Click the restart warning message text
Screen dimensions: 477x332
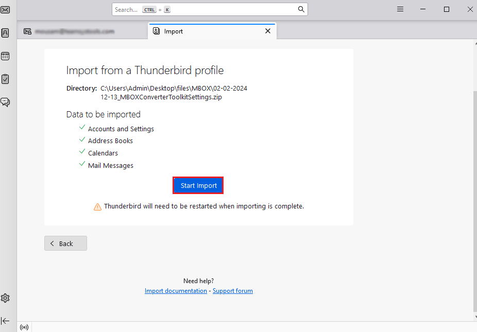pyautogui.click(x=204, y=206)
